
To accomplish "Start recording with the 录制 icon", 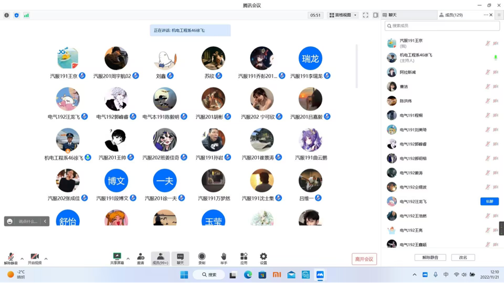I will point(202,258).
